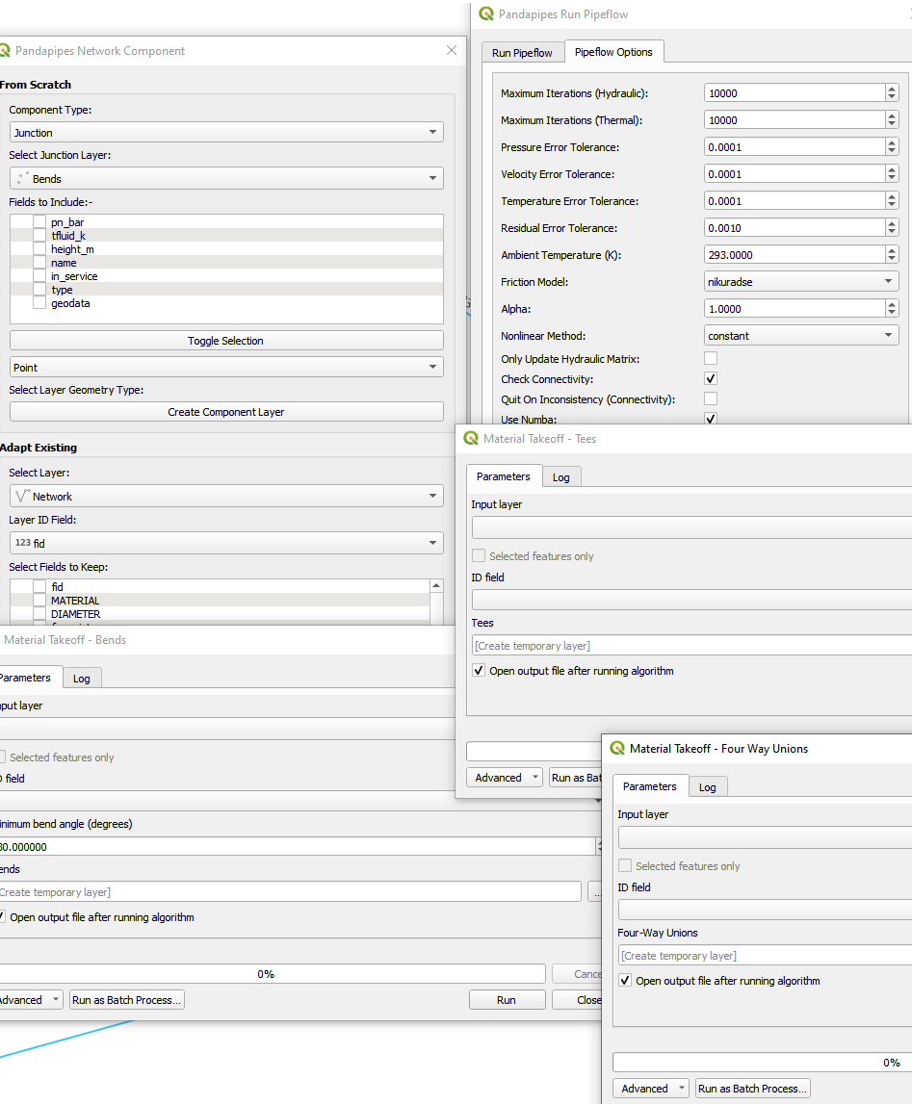Click the QGIS icon of Four Way Unions dialog

pyautogui.click(x=617, y=748)
